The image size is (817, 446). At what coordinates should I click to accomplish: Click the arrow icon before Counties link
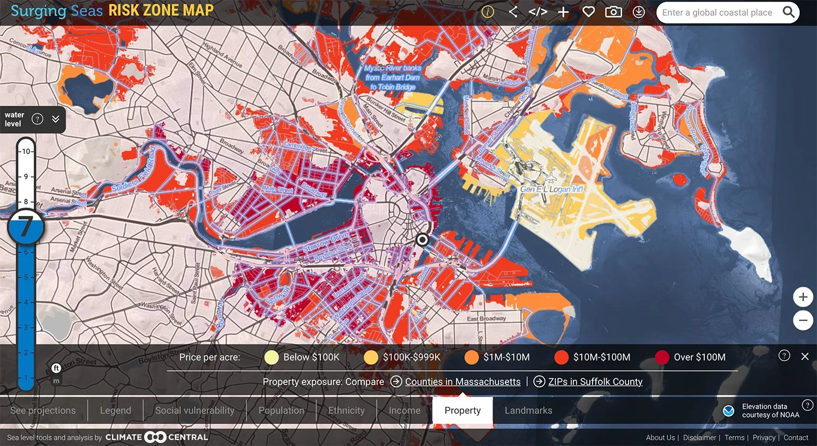397,382
